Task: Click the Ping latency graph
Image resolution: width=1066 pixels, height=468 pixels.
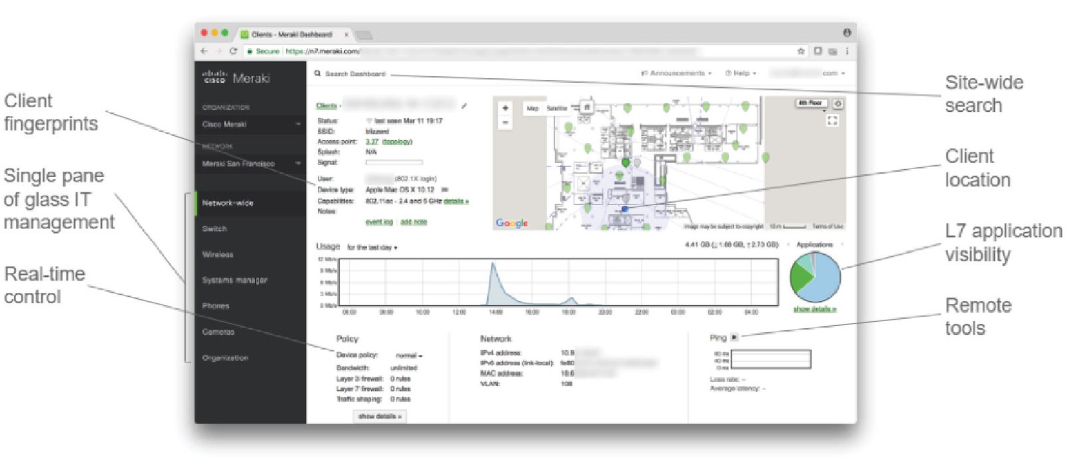Action: click(x=771, y=359)
